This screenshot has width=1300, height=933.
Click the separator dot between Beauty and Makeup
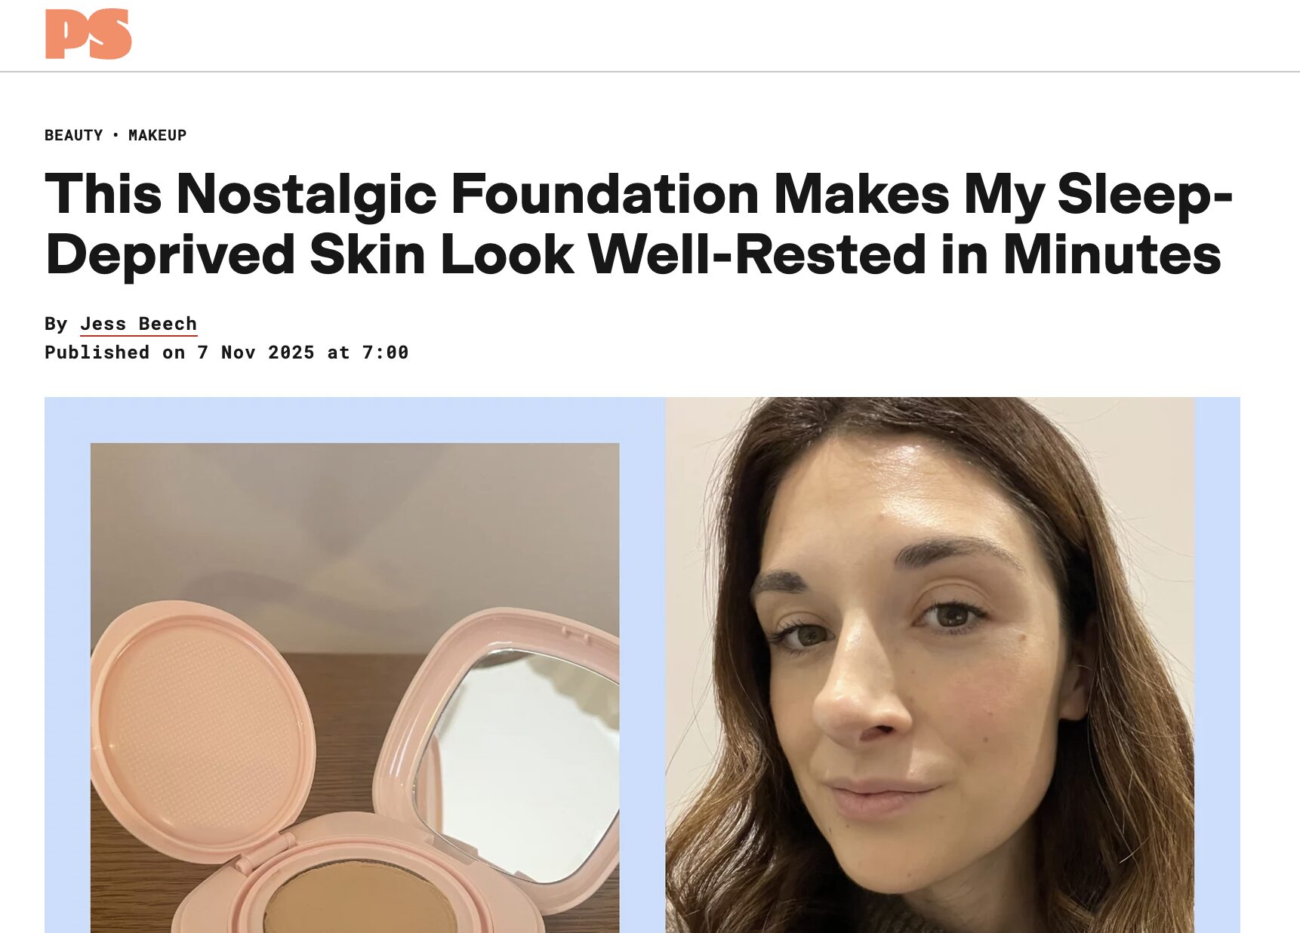[x=116, y=135]
